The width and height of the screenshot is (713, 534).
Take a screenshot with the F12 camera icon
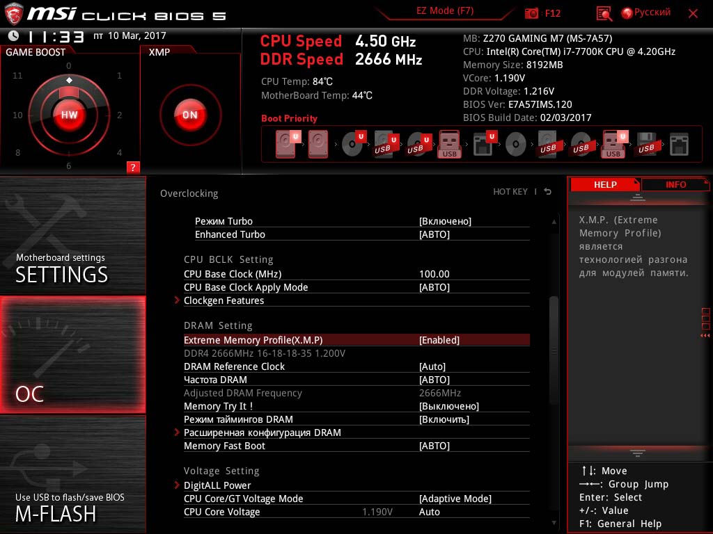tap(531, 14)
